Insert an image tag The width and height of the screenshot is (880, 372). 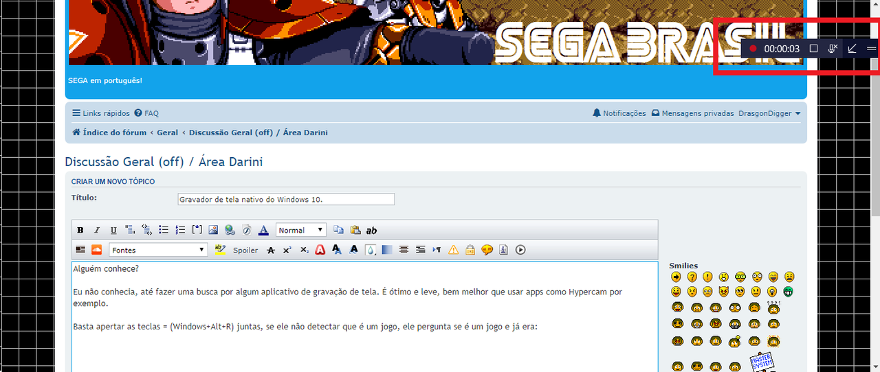coord(213,230)
